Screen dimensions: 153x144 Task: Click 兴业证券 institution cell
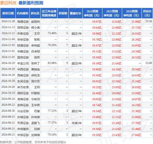coord(23,111)
